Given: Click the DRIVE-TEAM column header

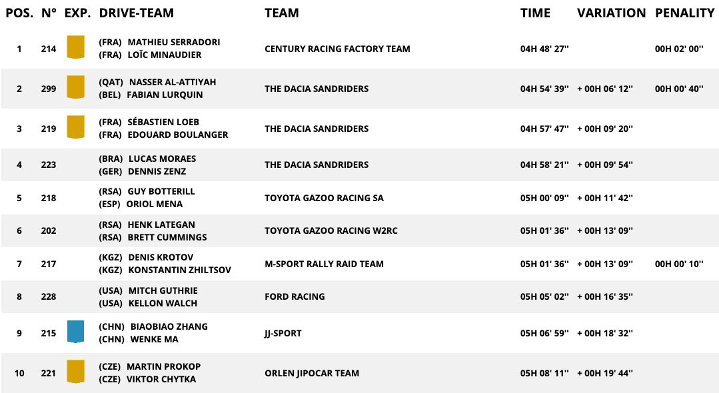Looking at the screenshot, I should [x=136, y=13].
